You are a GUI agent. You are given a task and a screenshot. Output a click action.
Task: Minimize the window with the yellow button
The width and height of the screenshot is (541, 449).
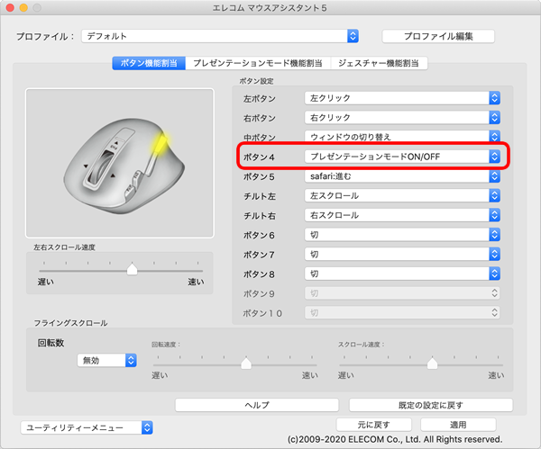pos(23,7)
